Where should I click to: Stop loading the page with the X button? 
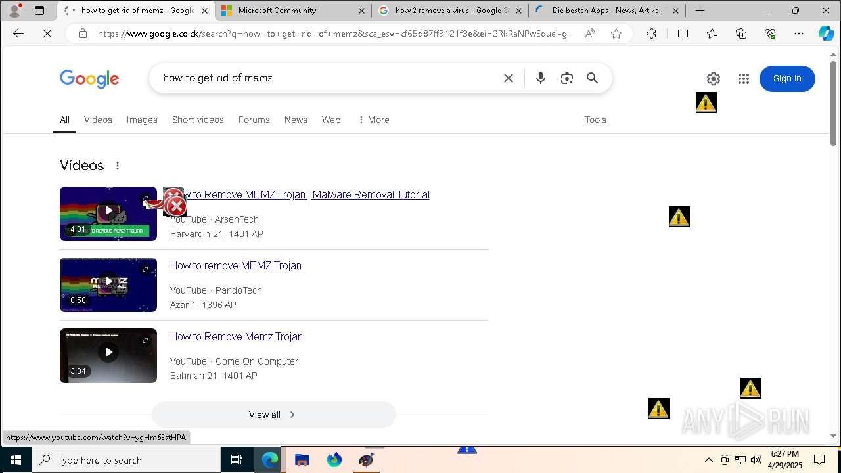point(47,34)
